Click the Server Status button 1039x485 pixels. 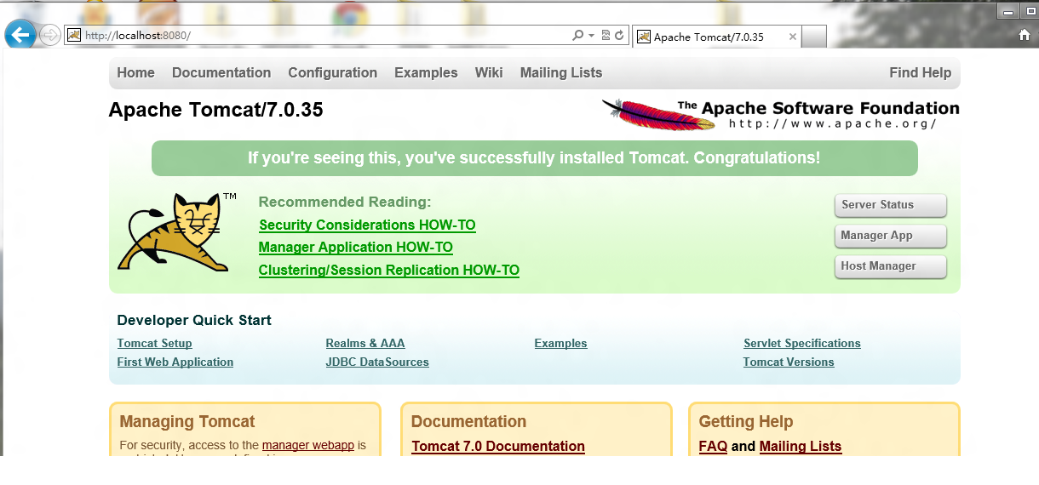[x=890, y=205]
